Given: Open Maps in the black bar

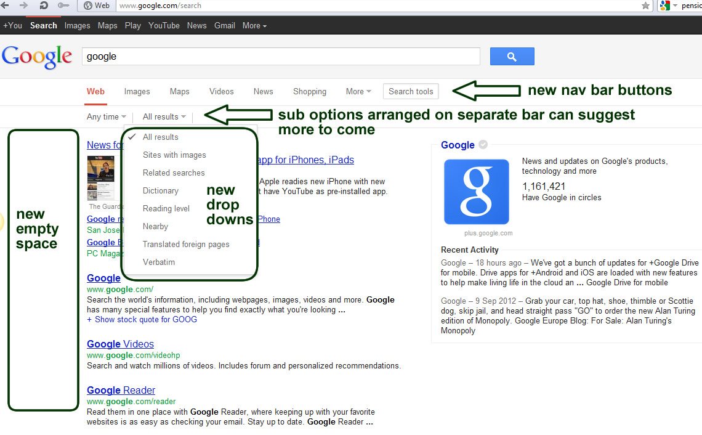Looking at the screenshot, I should pyautogui.click(x=107, y=25).
